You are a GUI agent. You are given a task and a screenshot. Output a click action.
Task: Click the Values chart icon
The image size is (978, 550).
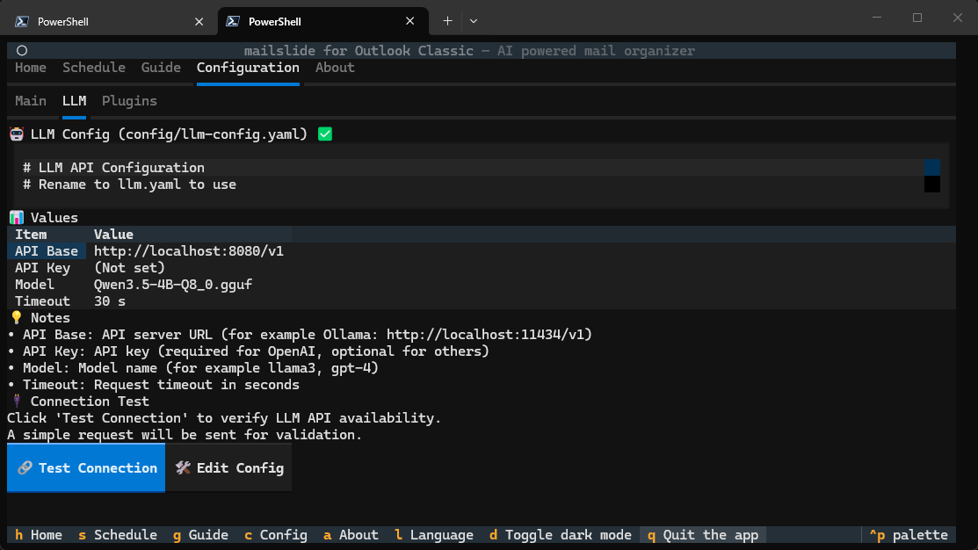[16, 218]
